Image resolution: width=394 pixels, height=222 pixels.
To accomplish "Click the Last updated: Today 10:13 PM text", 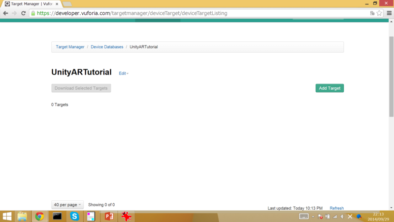I will 295,208.
